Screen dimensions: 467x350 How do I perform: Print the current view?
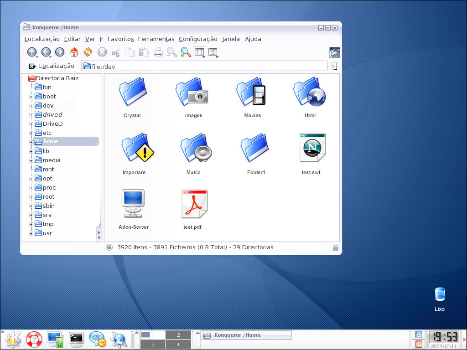click(x=158, y=52)
